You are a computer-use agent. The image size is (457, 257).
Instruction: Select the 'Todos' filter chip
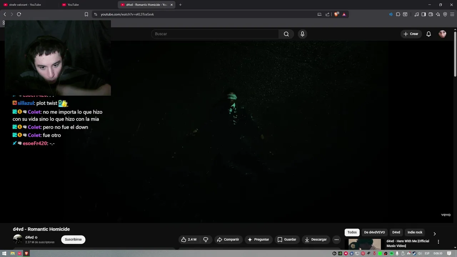point(352,232)
